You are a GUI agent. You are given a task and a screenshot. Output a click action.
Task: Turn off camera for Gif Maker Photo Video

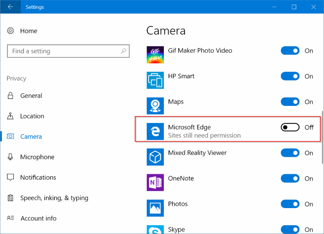(290, 50)
